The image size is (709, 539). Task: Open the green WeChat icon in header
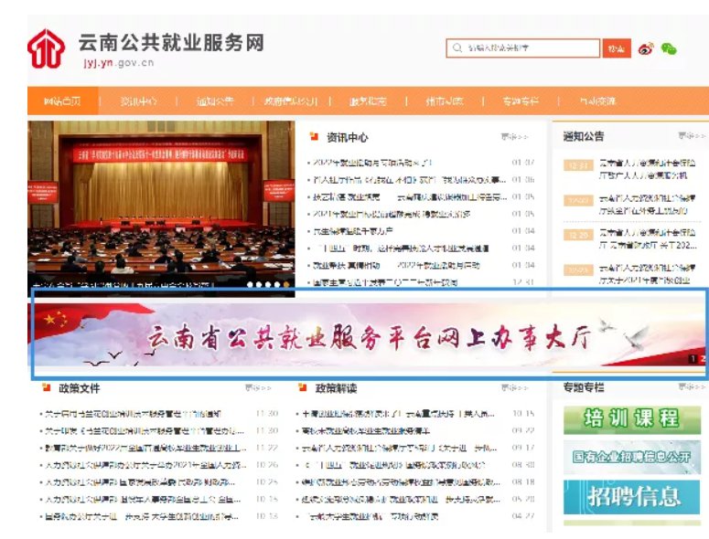coord(669,48)
